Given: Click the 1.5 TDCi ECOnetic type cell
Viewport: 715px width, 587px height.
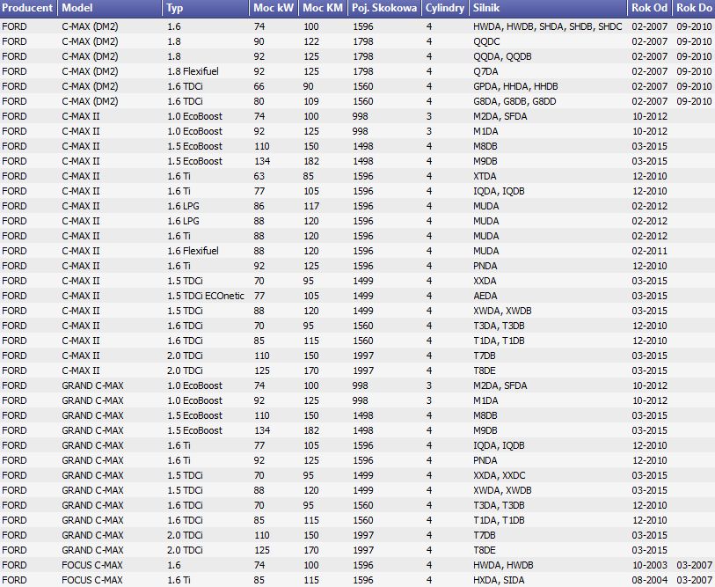Looking at the screenshot, I should [206, 297].
